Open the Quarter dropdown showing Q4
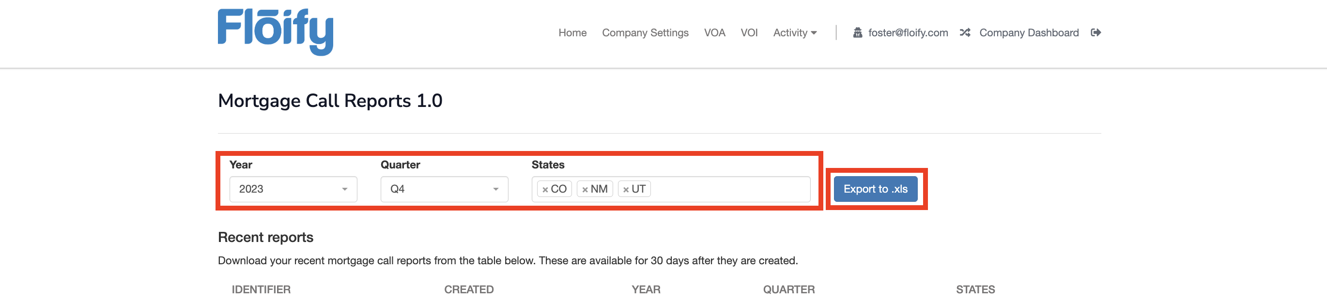Image resolution: width=1327 pixels, height=302 pixels. (x=444, y=189)
